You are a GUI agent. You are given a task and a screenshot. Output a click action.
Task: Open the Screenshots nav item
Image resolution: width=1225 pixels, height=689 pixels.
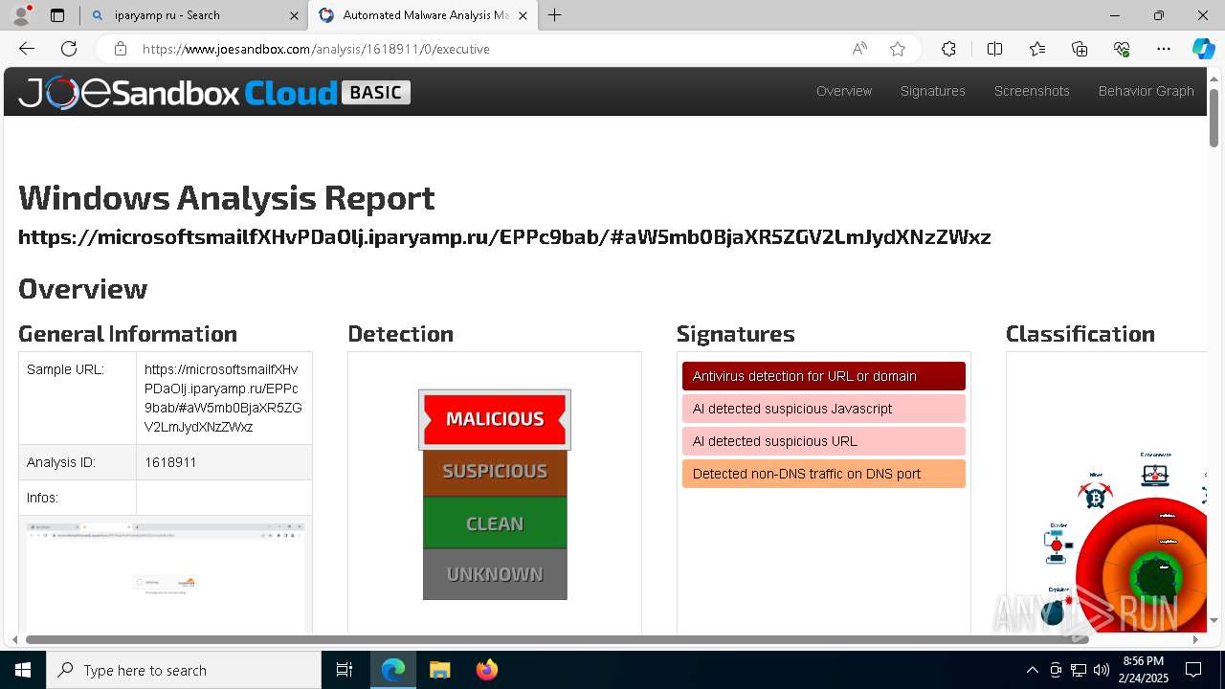tap(1032, 91)
